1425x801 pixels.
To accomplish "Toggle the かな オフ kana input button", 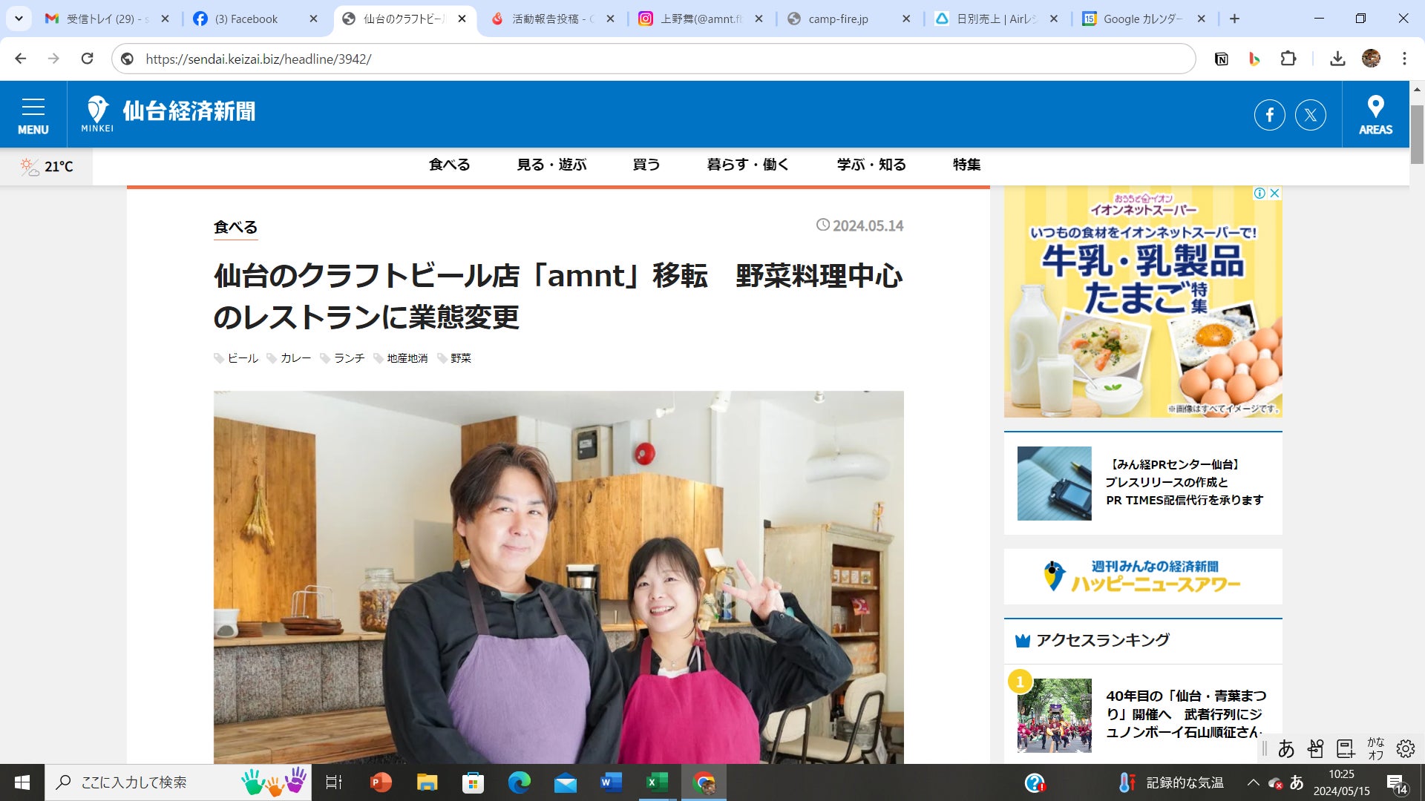I will pyautogui.click(x=1375, y=748).
